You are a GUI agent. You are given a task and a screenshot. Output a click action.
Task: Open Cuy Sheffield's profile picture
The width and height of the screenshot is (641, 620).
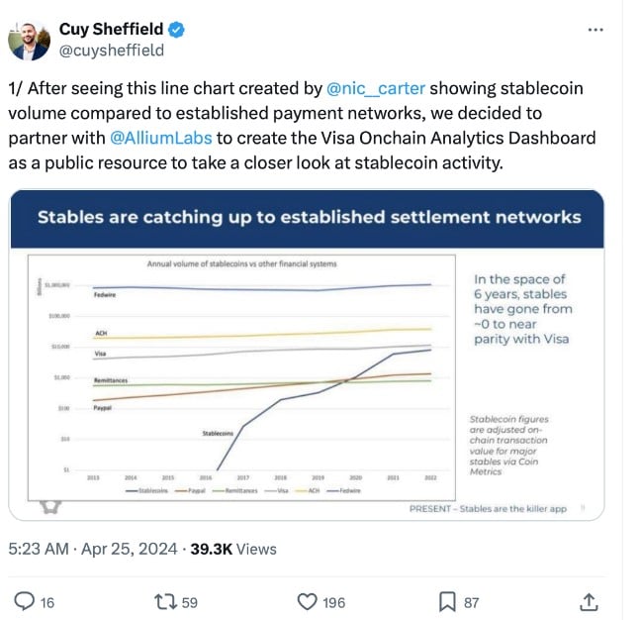click(x=29, y=40)
